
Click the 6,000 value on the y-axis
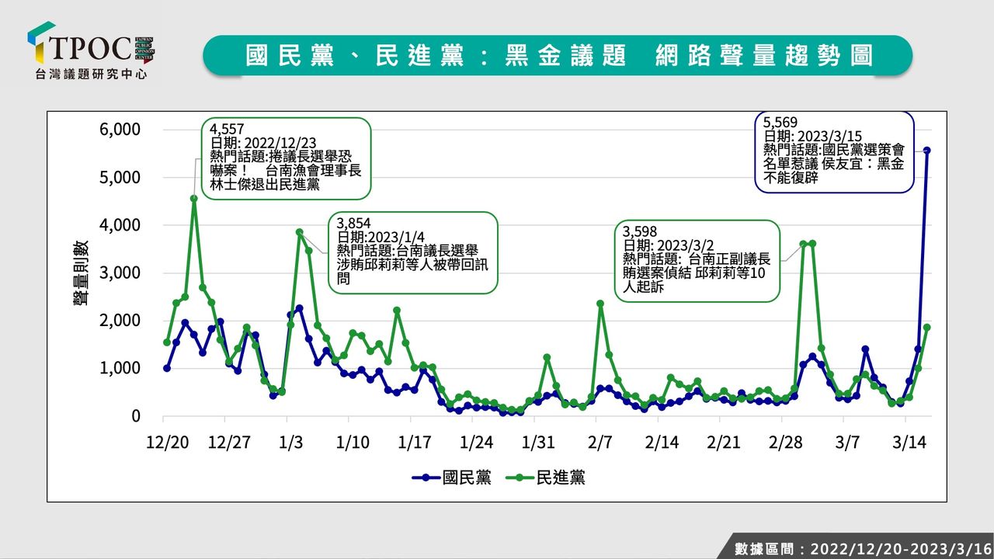click(120, 130)
